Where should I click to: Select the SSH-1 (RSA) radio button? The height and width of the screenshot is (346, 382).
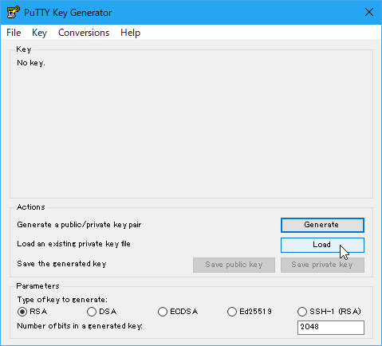(329, 312)
